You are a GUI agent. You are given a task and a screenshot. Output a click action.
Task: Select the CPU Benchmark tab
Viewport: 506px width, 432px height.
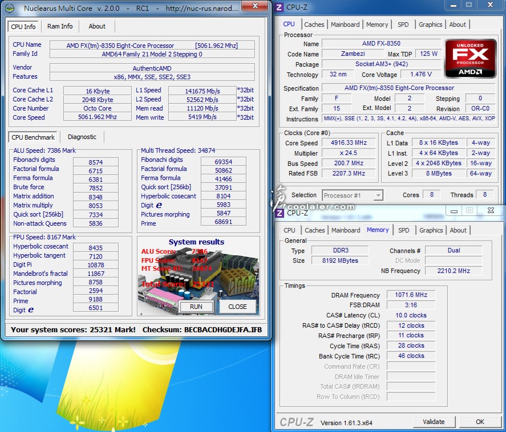coord(33,137)
